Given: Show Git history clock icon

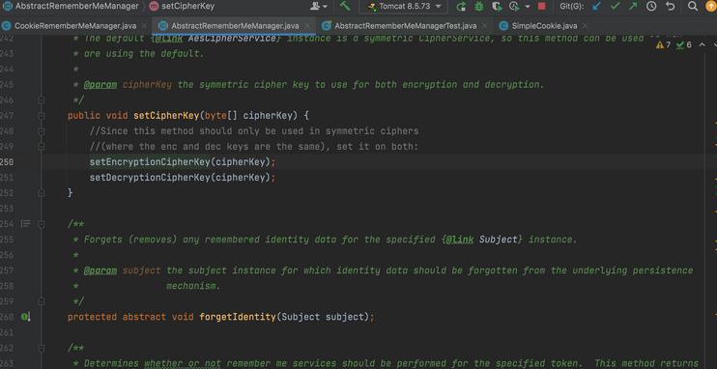Looking at the screenshot, I should [651, 7].
